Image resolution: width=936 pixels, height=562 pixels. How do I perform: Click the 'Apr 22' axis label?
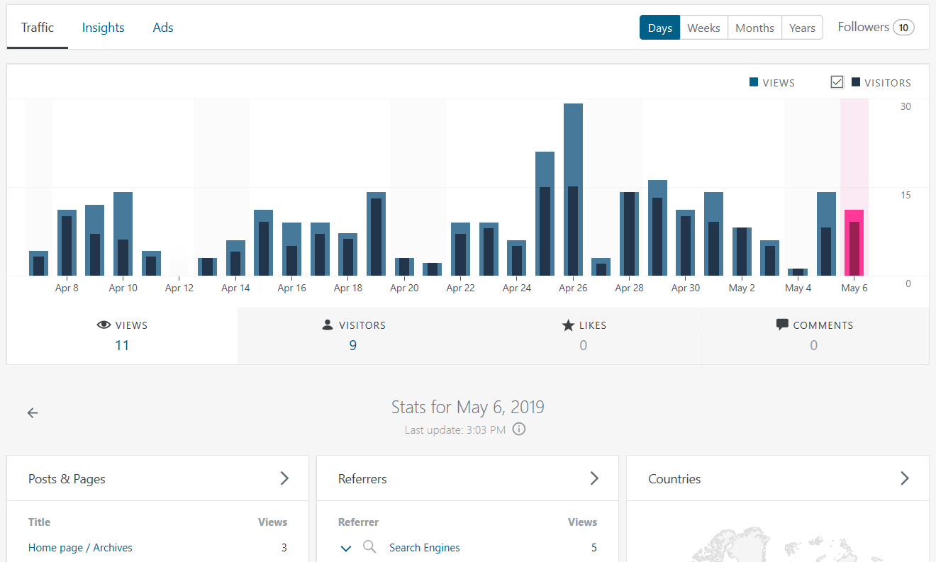coord(460,288)
